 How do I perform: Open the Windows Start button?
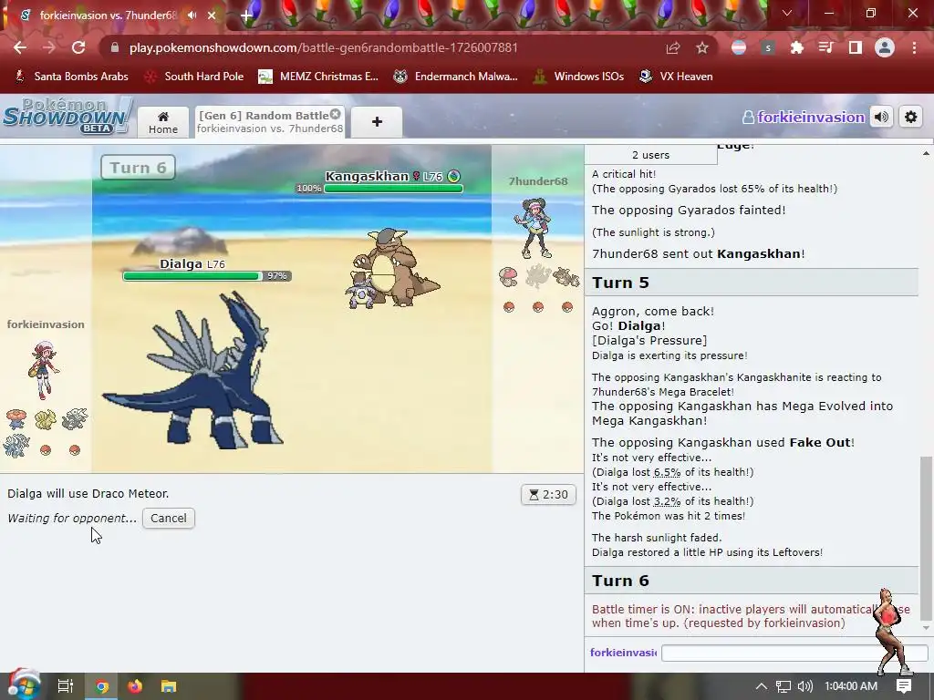click(x=24, y=685)
